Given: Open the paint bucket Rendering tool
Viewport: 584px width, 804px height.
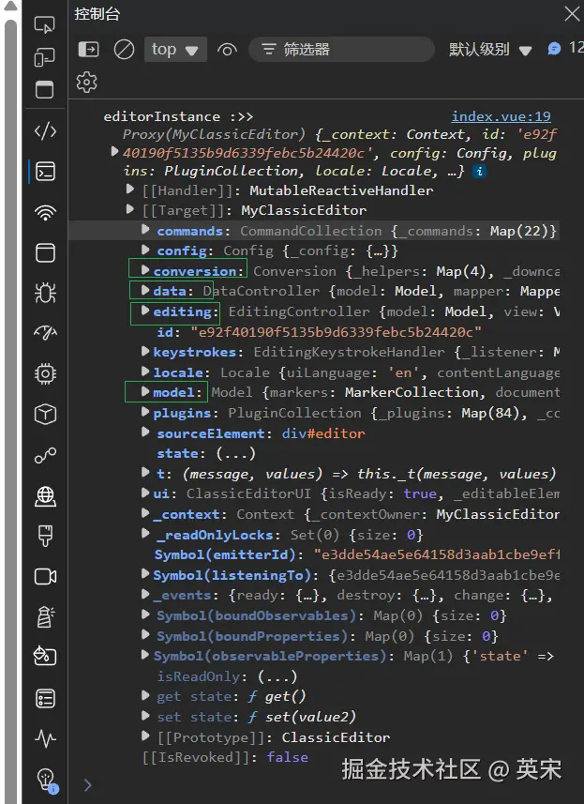Looking at the screenshot, I should click(x=45, y=657).
